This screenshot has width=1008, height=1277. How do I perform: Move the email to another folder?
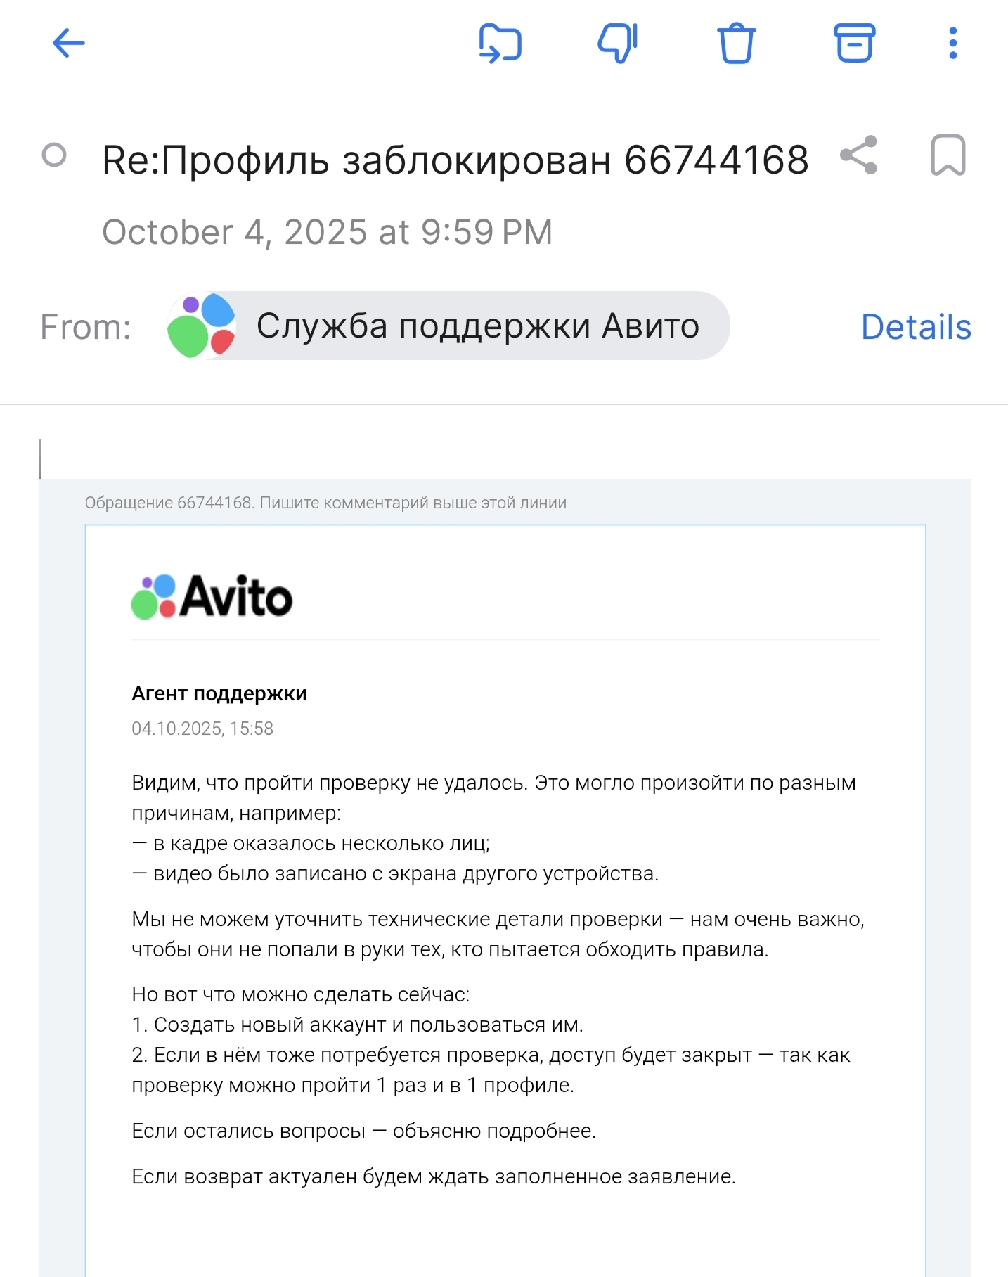(x=500, y=44)
